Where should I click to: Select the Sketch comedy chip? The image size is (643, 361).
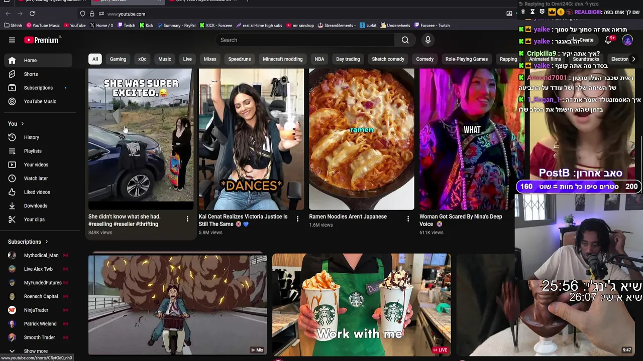coord(388,59)
